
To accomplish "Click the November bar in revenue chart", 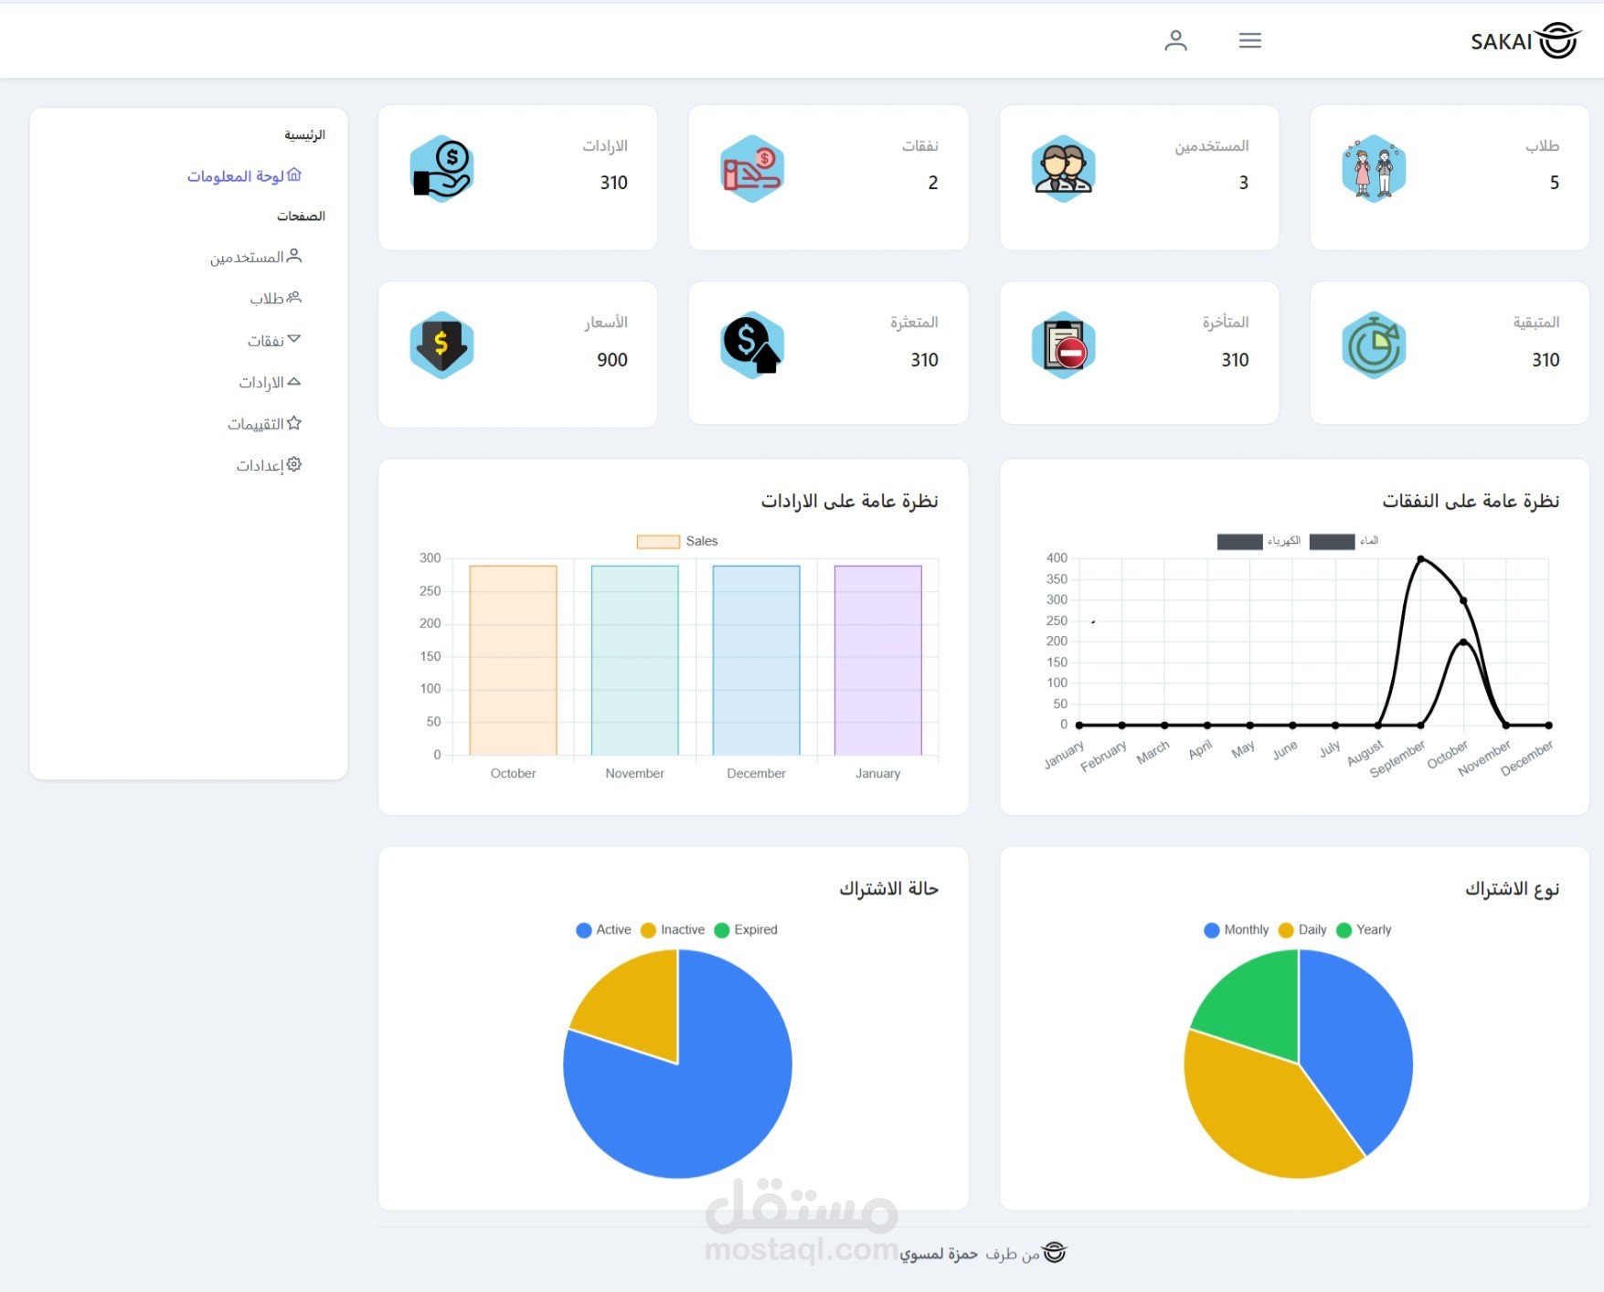I will point(634,660).
